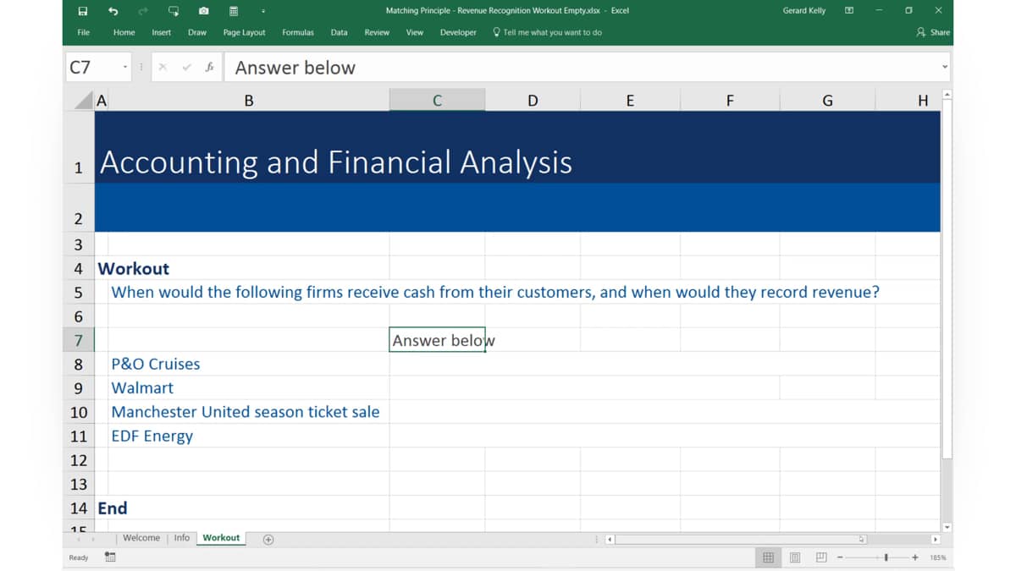Click inside the Name Box showing C7
This screenshot has height=571, width=1016.
click(92, 67)
